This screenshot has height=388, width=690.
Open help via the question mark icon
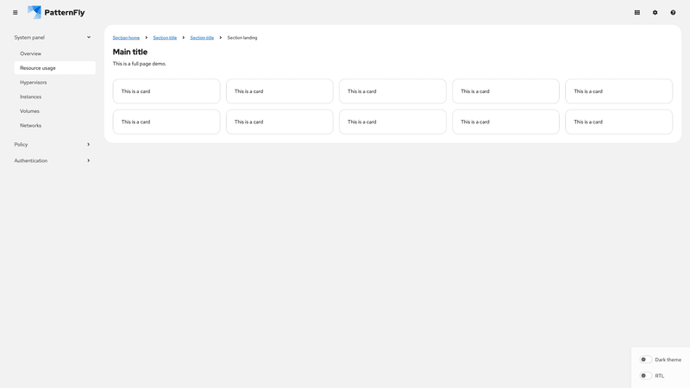tap(673, 13)
